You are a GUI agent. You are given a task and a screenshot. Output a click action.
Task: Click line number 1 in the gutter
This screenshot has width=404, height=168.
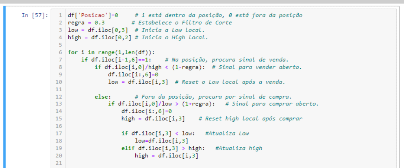tap(60, 15)
